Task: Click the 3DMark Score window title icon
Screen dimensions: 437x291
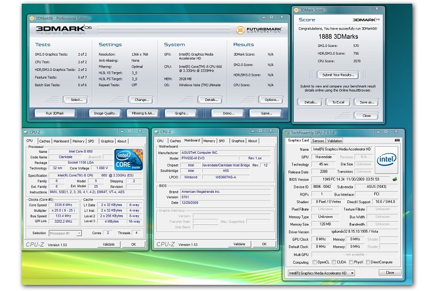Action: click(296, 10)
